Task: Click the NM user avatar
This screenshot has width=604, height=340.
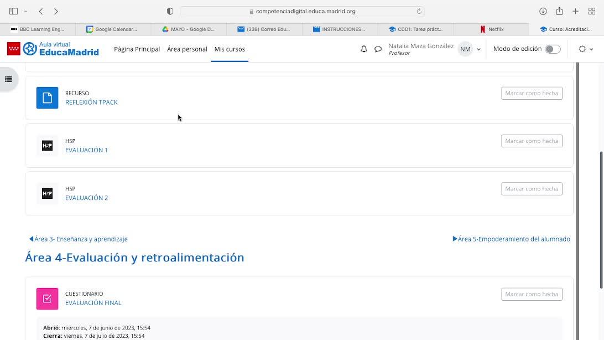Action: 465,49
